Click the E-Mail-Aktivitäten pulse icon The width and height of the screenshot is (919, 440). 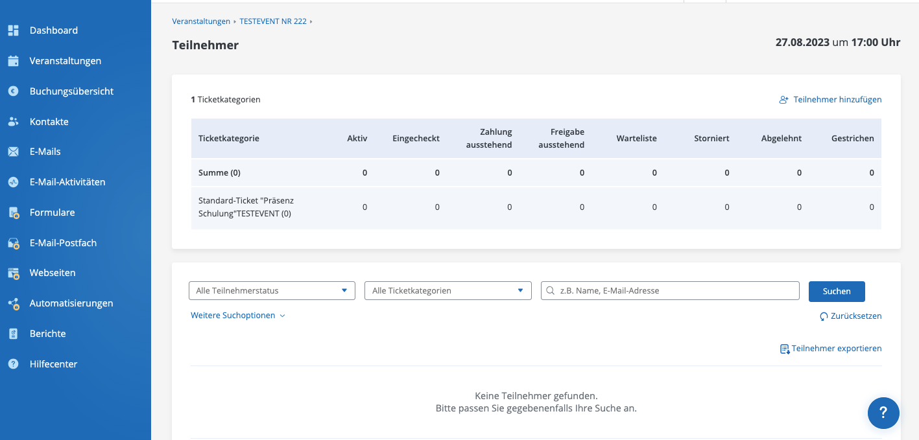tap(13, 182)
